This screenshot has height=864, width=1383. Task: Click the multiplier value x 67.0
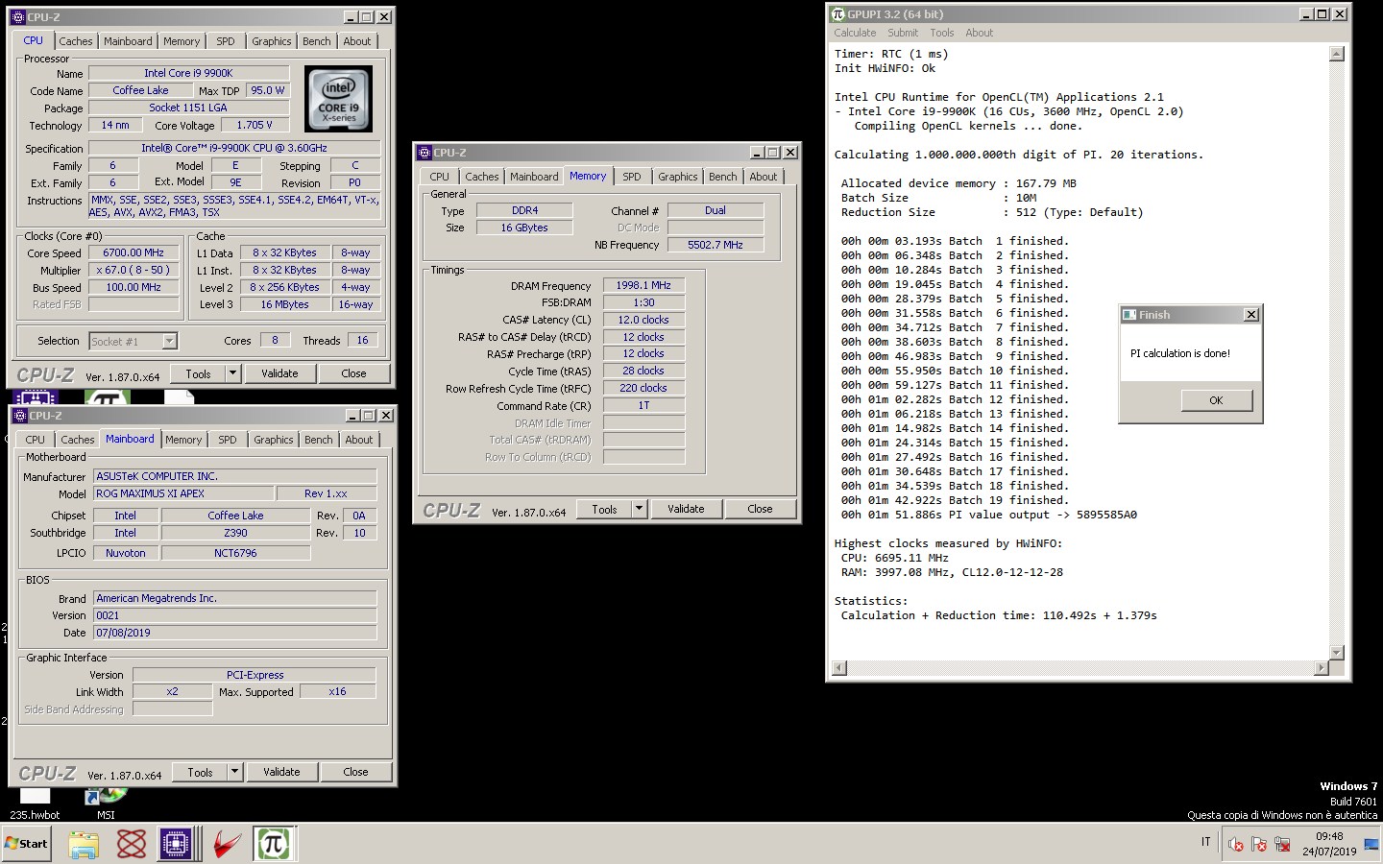coord(133,271)
